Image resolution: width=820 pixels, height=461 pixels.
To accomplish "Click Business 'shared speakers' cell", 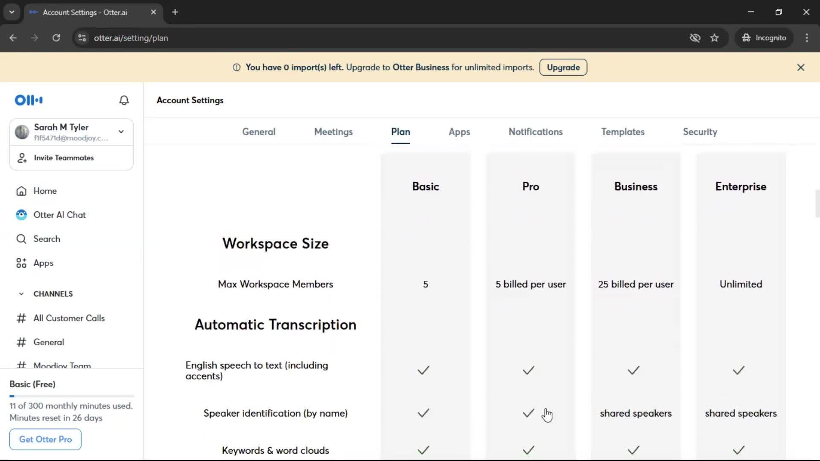I will point(635,413).
